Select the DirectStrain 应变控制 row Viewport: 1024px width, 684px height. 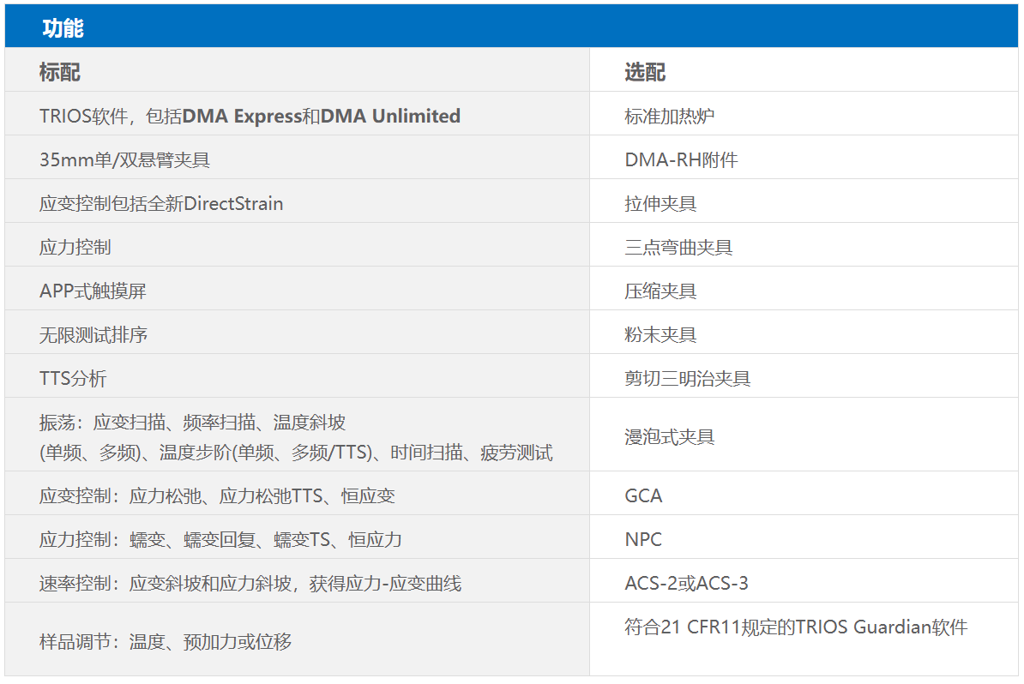point(161,203)
